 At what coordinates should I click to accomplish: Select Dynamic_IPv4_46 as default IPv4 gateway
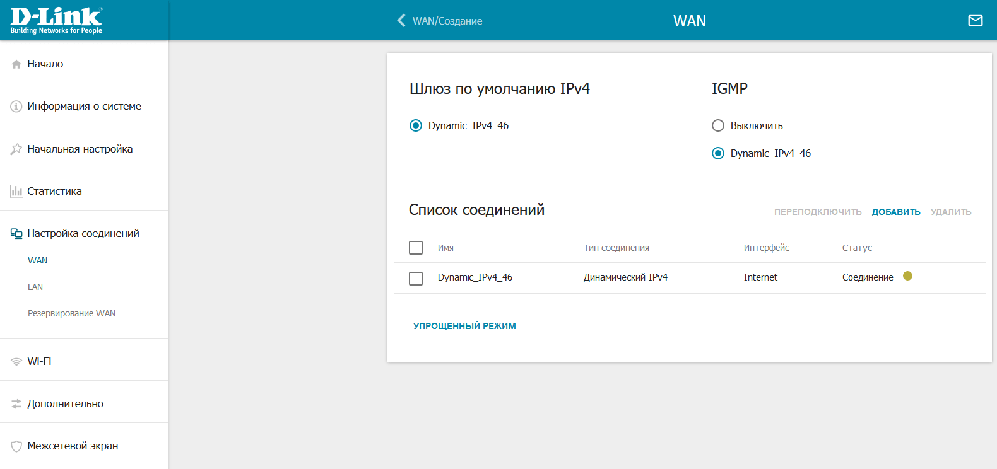click(416, 125)
